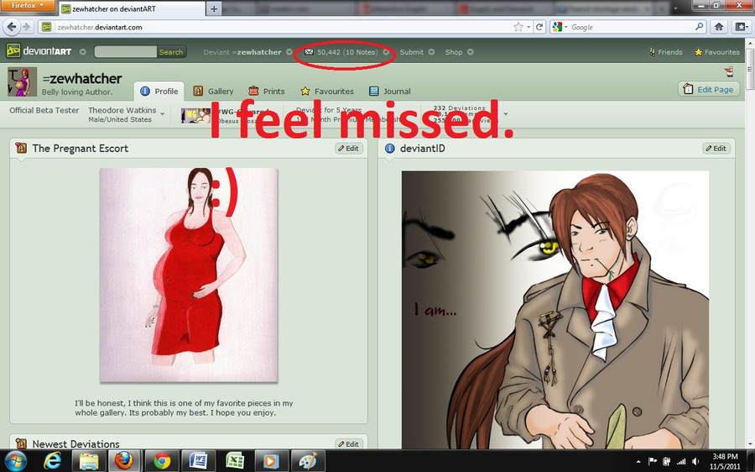755x472 pixels.
Task: Open the media player taskbar icon
Action: click(x=271, y=461)
